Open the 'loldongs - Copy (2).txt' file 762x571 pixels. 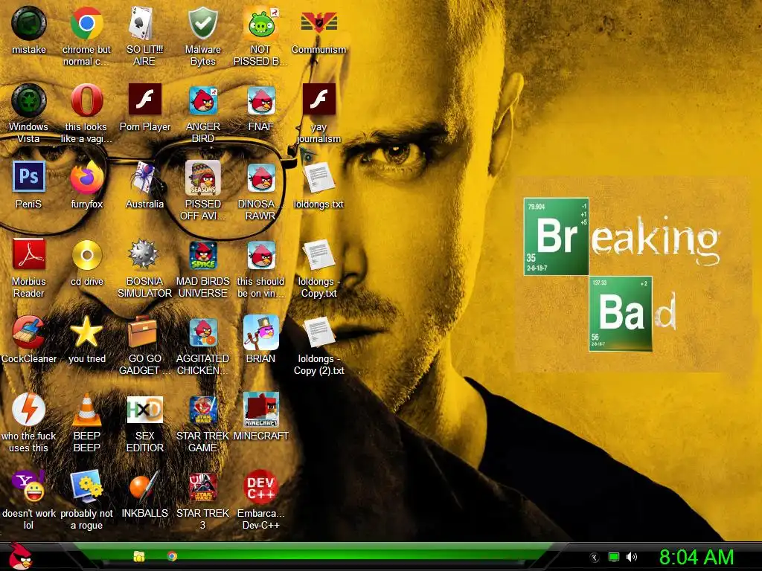pos(318,332)
